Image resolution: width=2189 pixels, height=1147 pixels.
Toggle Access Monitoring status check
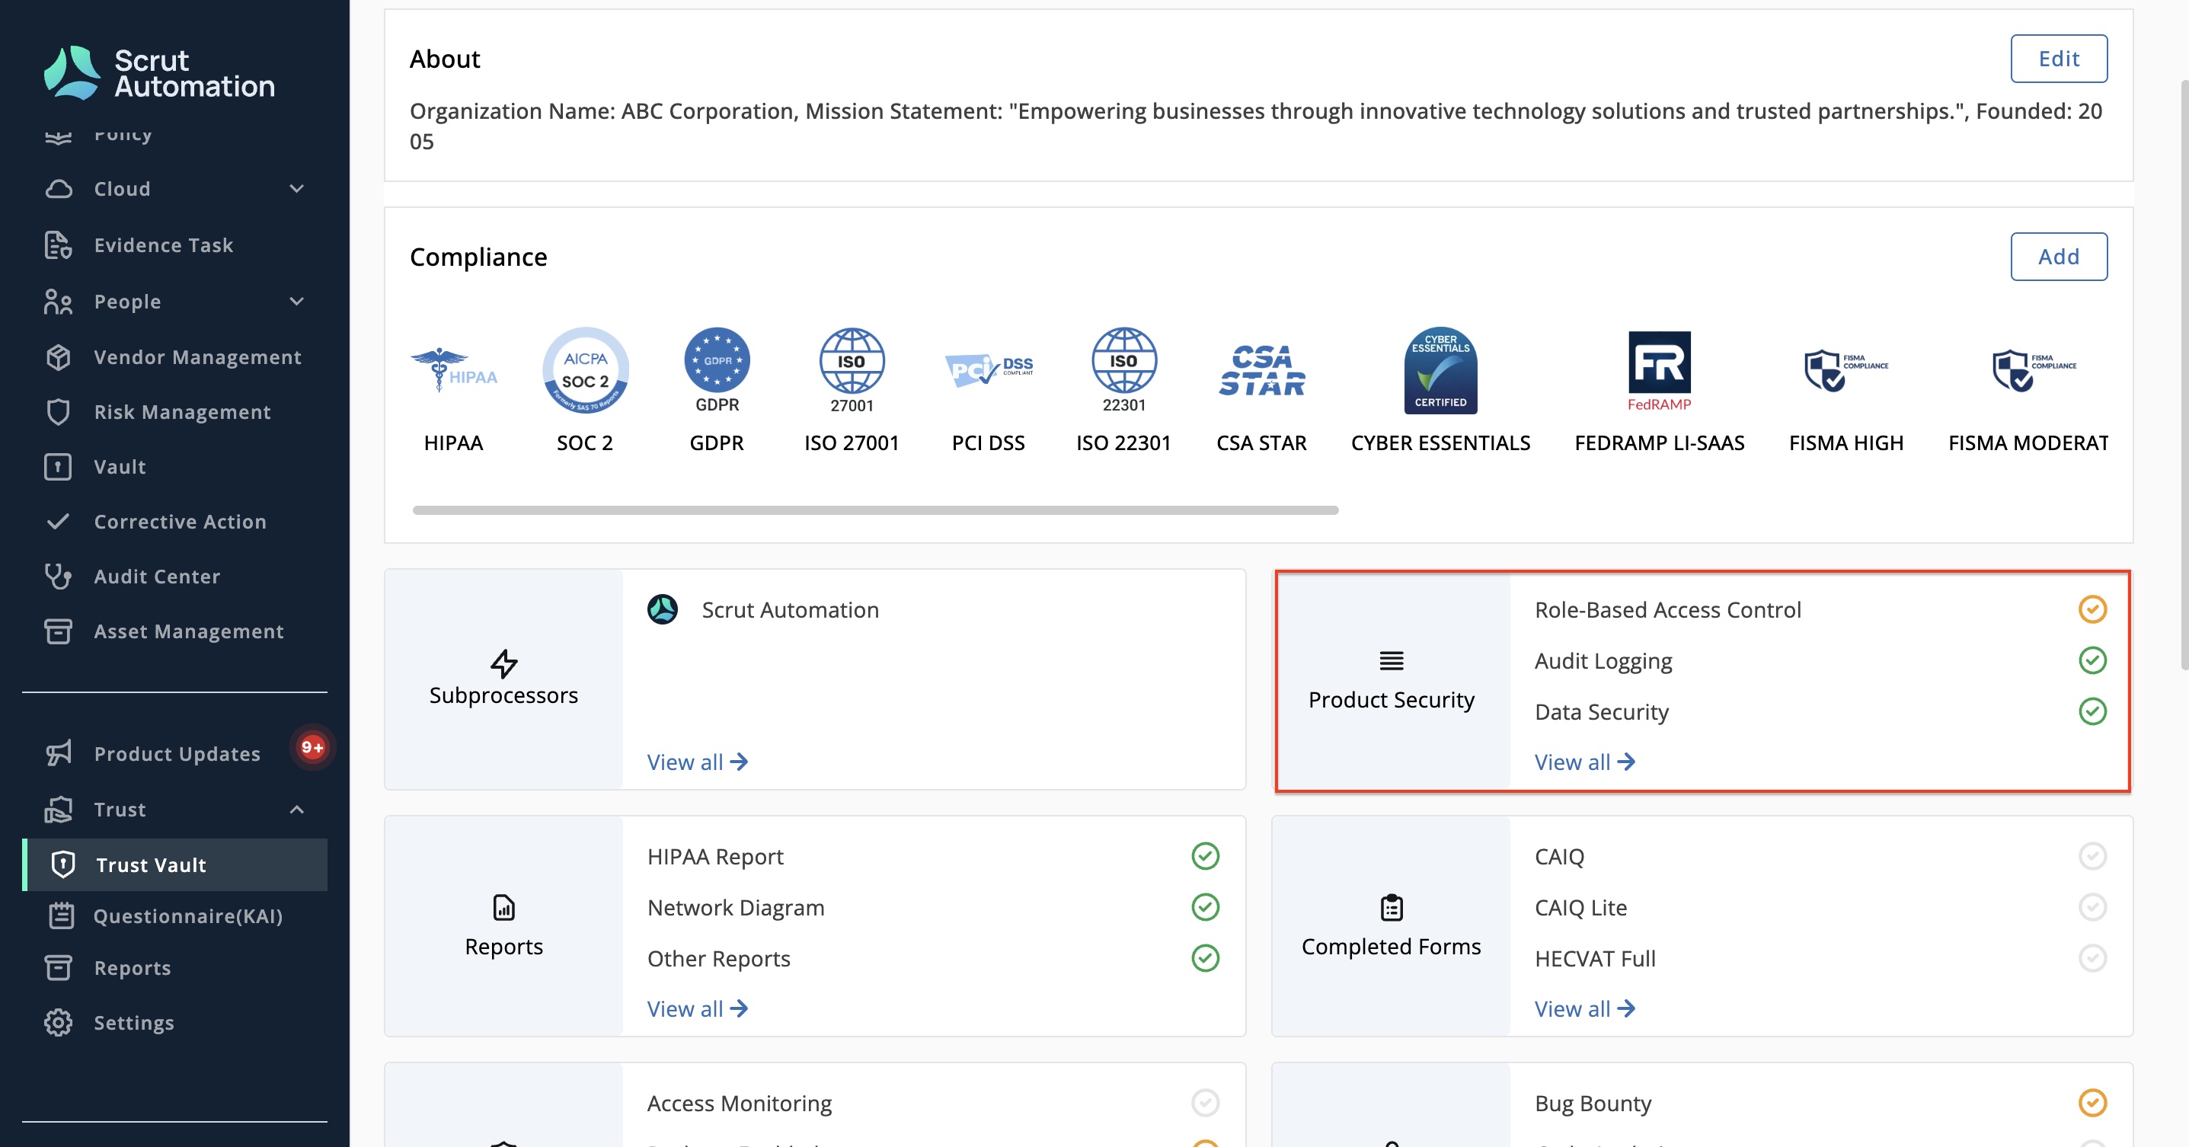tap(1205, 1103)
